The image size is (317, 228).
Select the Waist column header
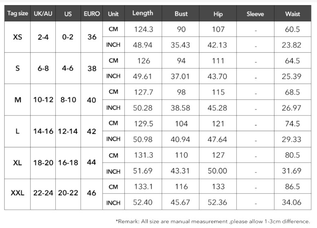coord(292,14)
